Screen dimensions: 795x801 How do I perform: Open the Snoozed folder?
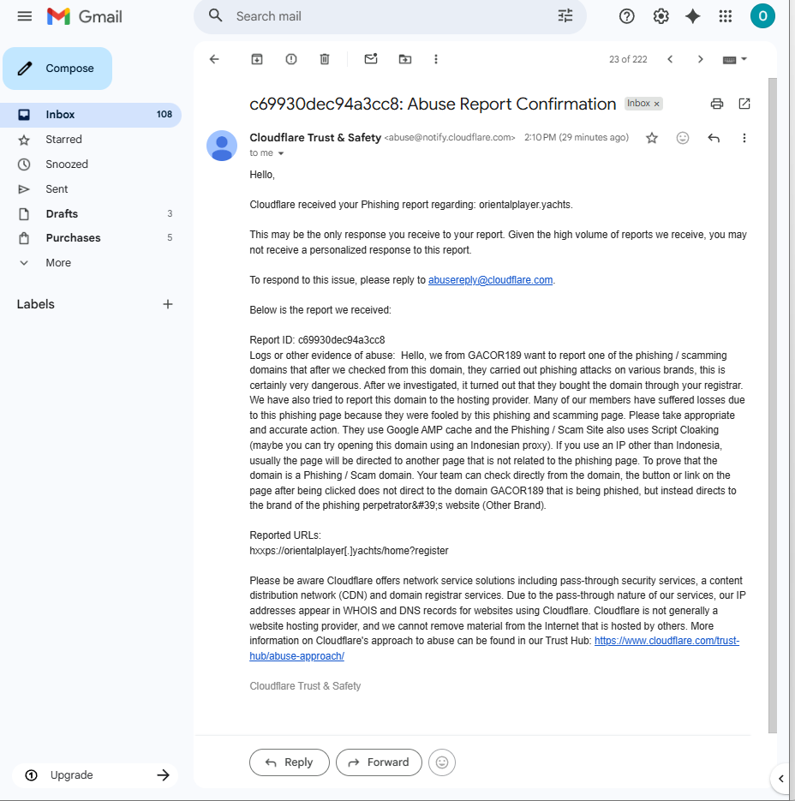(91, 164)
